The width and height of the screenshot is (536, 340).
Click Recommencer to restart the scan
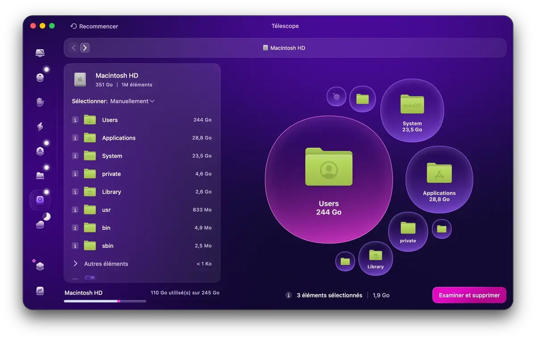tap(94, 26)
